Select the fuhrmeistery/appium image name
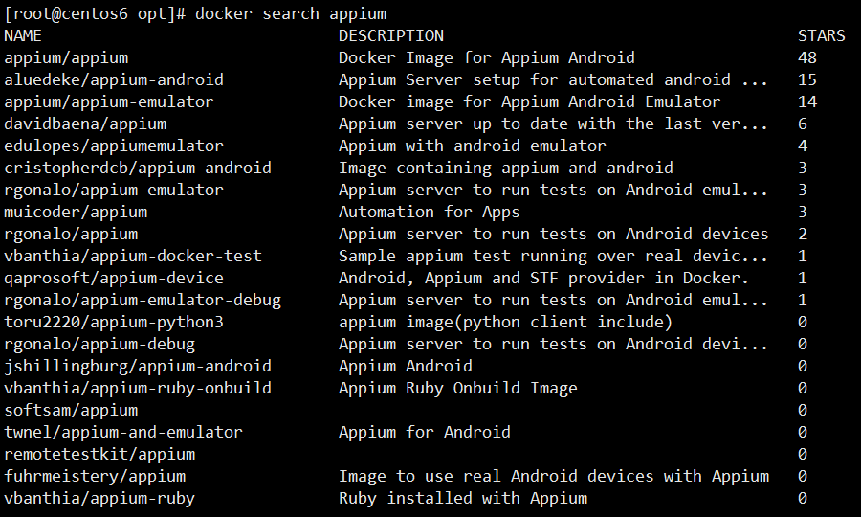Screen dimensions: 861x517 point(95,476)
